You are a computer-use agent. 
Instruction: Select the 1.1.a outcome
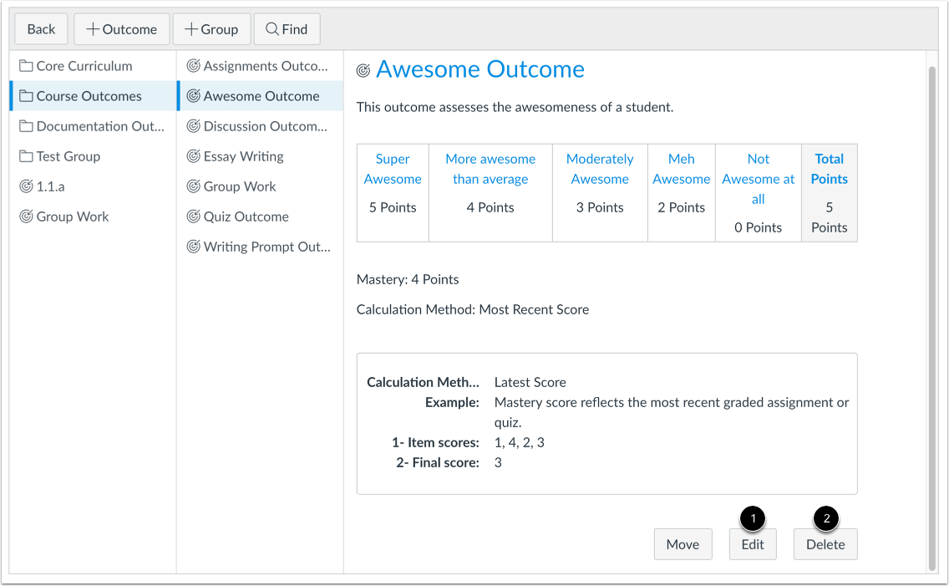(x=93, y=186)
